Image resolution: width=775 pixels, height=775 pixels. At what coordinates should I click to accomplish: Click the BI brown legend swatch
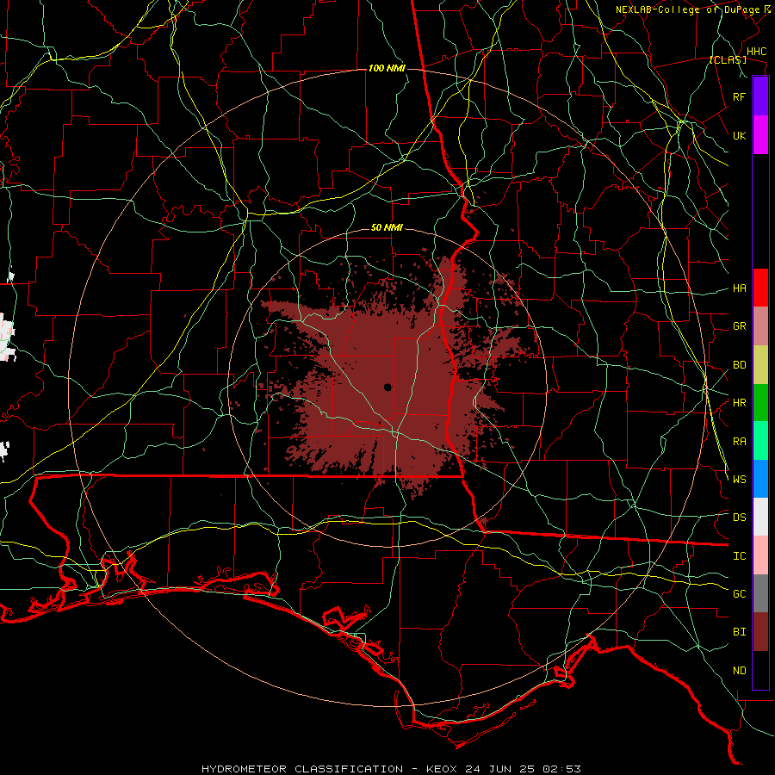click(760, 632)
